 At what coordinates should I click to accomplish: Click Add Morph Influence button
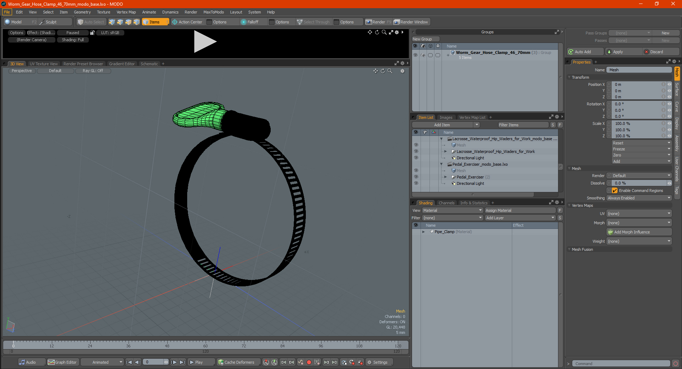639,232
